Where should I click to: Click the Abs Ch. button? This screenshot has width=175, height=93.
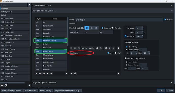(84, 48)
